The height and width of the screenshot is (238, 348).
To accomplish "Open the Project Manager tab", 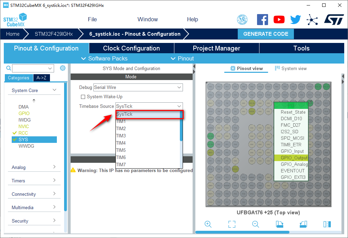I will tap(216, 48).
